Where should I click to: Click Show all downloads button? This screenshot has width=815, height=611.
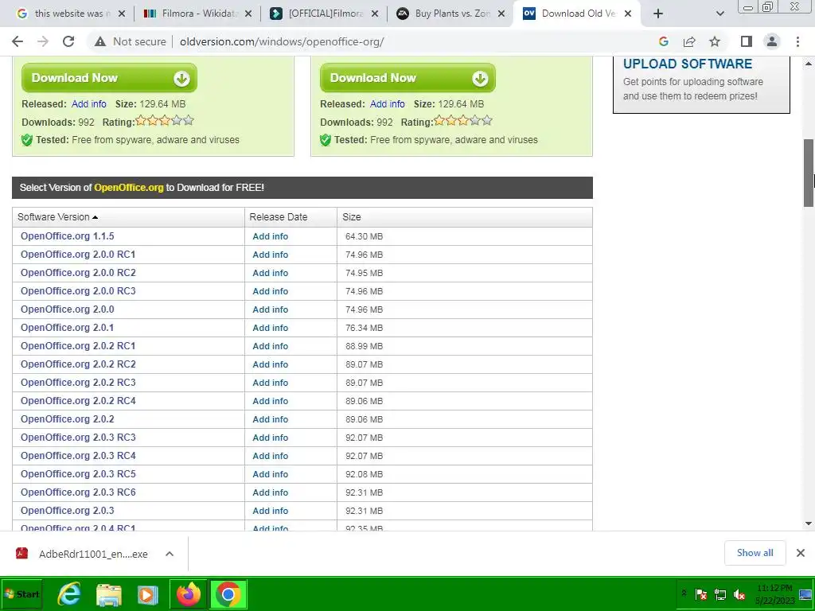pos(755,553)
